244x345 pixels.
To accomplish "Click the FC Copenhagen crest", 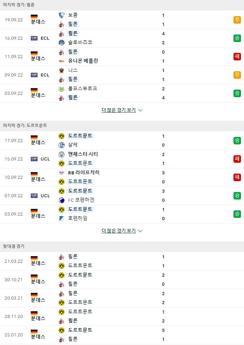I will [x=62, y=200].
